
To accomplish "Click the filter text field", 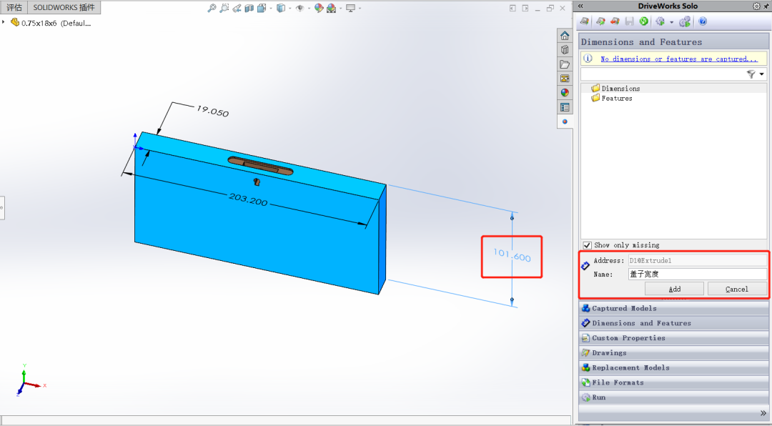I will coord(662,74).
